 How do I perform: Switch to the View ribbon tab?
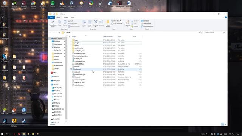(73, 17)
